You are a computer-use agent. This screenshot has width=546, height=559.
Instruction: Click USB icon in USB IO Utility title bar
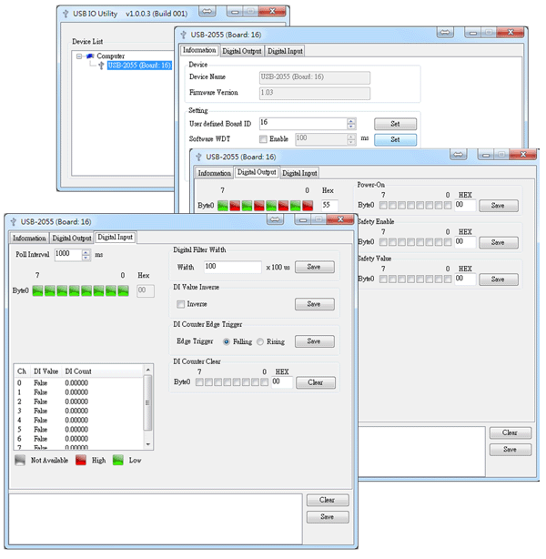click(66, 14)
